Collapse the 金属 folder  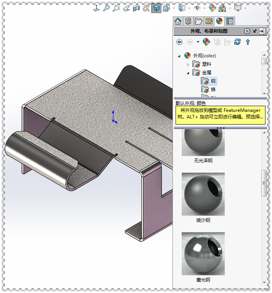(x=188, y=73)
